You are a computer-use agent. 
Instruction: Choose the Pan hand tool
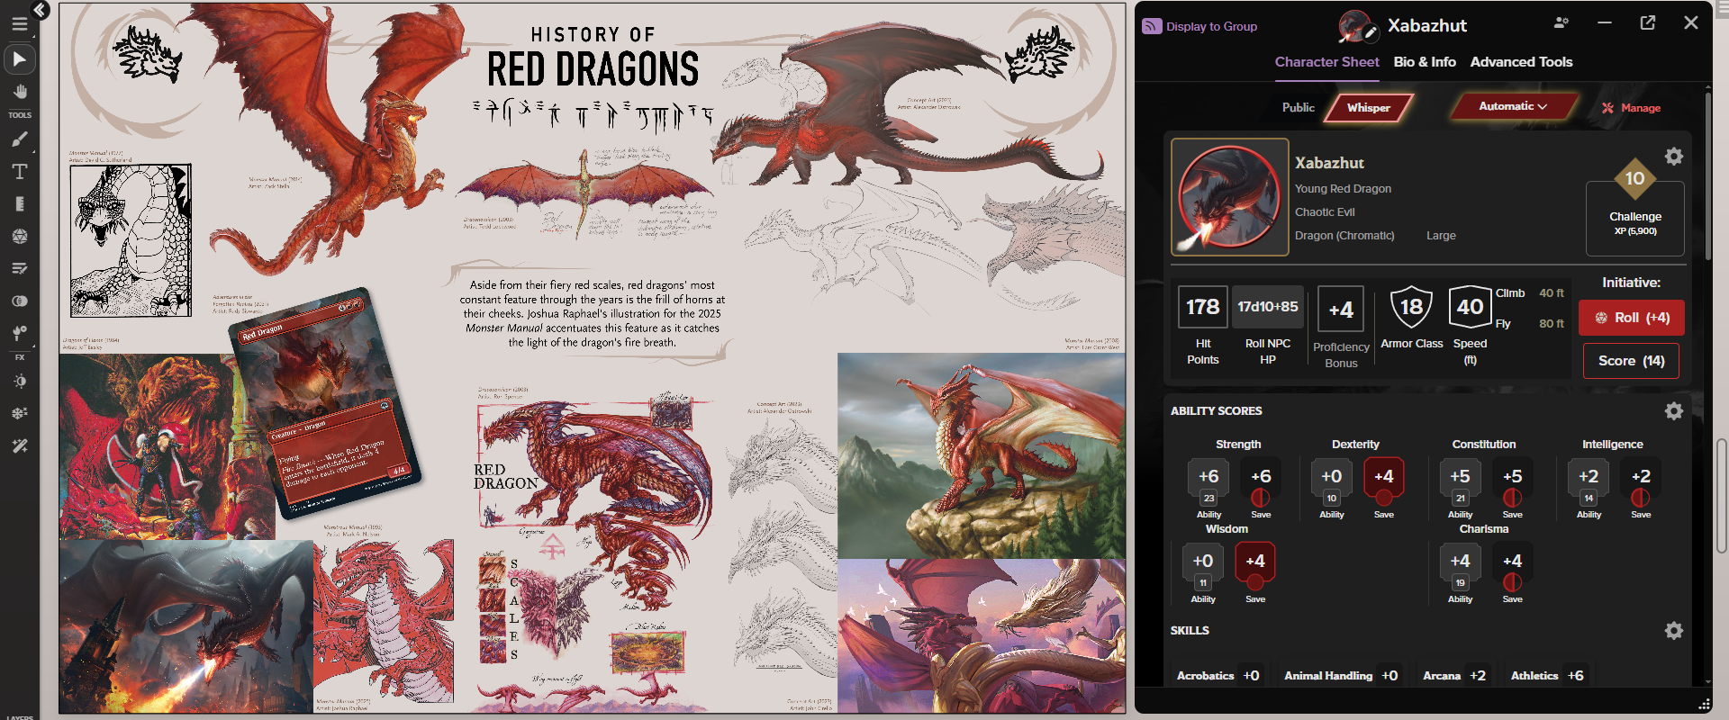point(19,92)
